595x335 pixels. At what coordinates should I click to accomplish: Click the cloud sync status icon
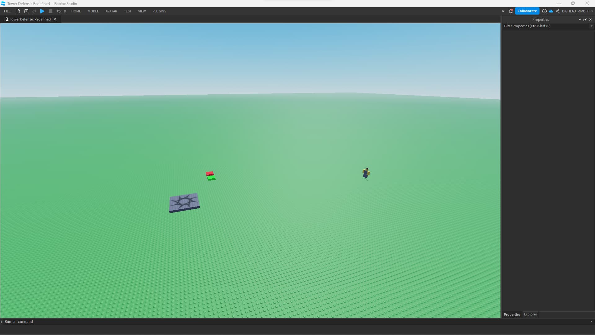pyautogui.click(x=551, y=11)
